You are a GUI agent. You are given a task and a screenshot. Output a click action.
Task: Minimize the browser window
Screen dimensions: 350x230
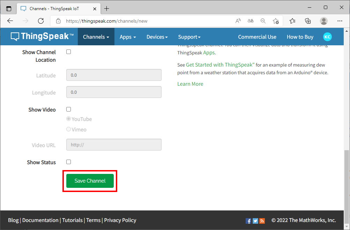coord(310,8)
